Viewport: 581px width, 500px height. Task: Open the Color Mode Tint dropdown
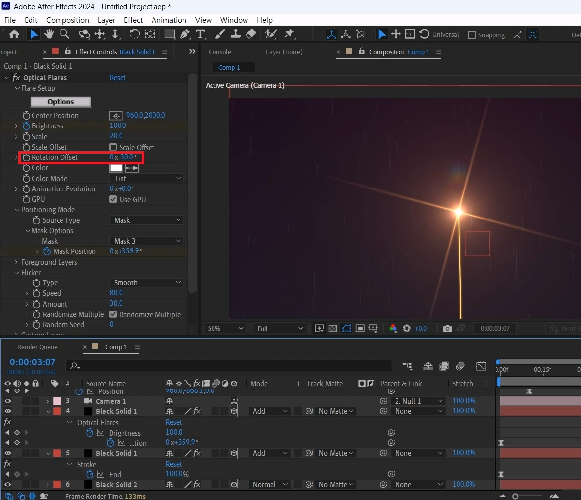(147, 178)
